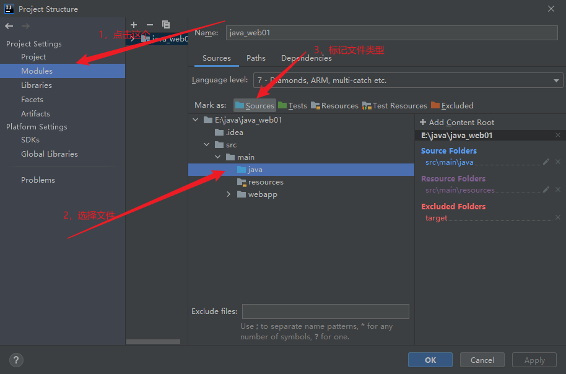The image size is (566, 374).
Task: Click the forward navigation arrow
Action: tap(25, 26)
